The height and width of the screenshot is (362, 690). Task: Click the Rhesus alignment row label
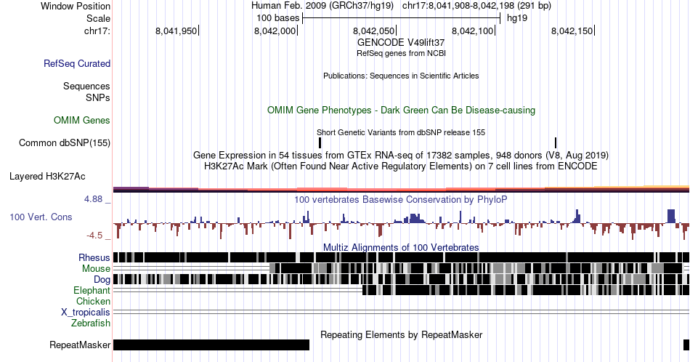(94, 257)
